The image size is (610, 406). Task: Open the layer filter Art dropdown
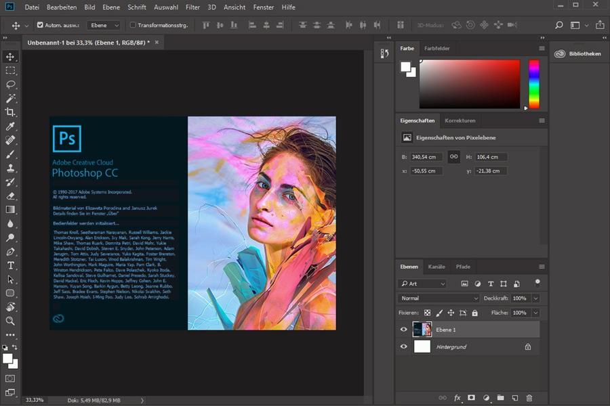coord(422,284)
